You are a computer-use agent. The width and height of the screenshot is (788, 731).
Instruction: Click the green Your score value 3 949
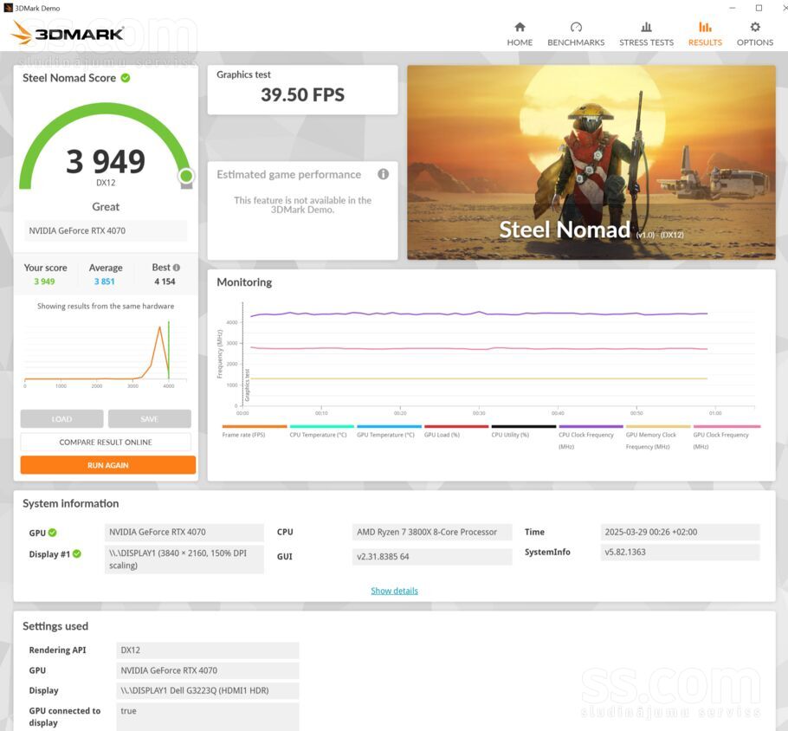click(44, 281)
